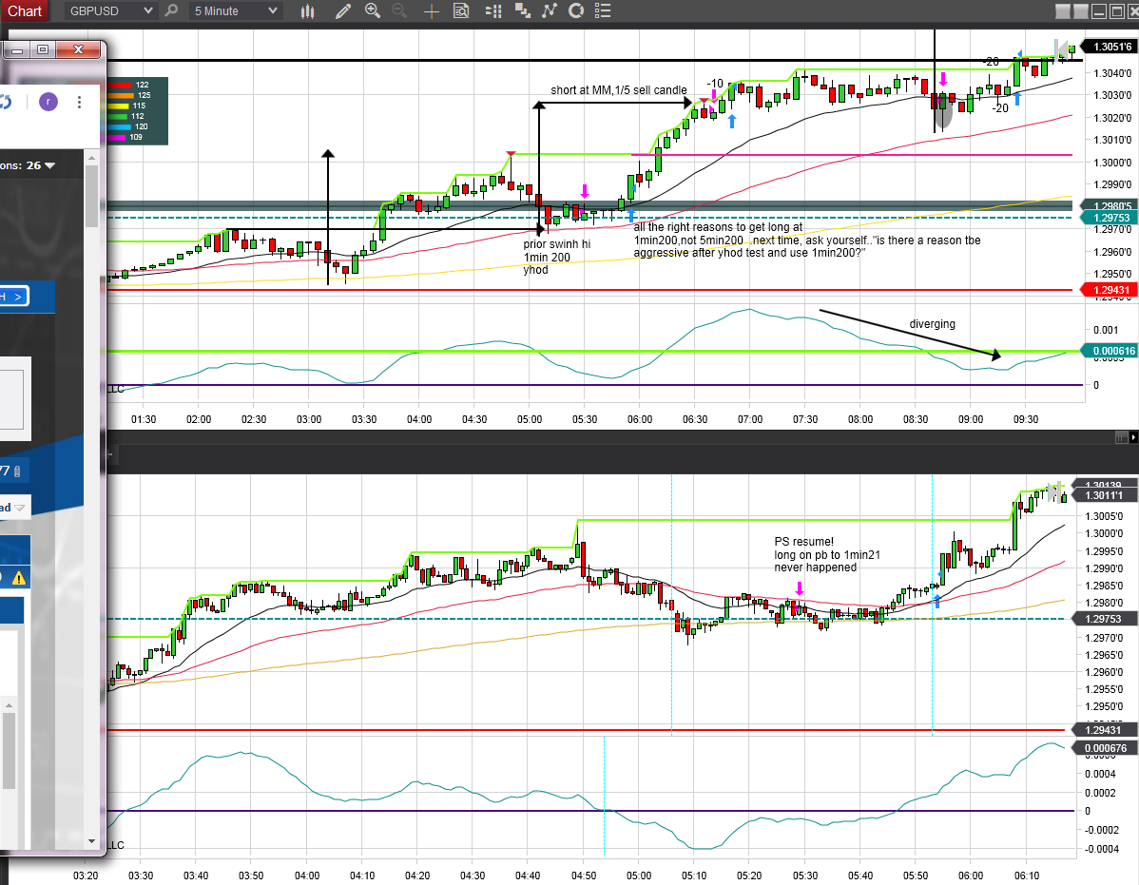This screenshot has height=885, width=1139.
Task: Click the 0.000676 indicator value on lower chart
Action: tap(1106, 748)
